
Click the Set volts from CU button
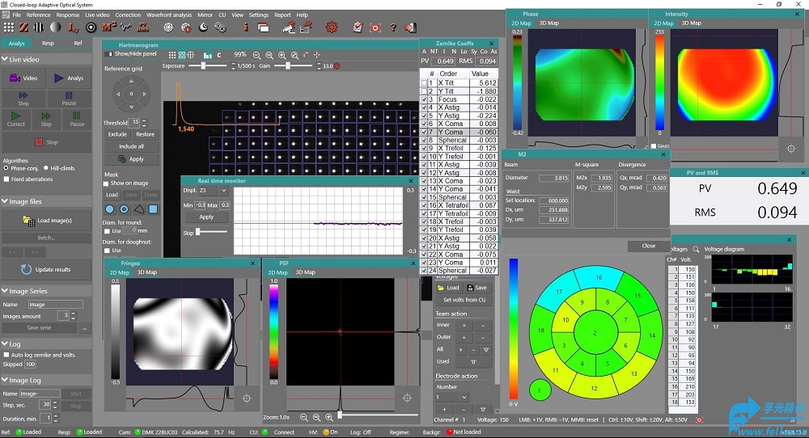464,300
